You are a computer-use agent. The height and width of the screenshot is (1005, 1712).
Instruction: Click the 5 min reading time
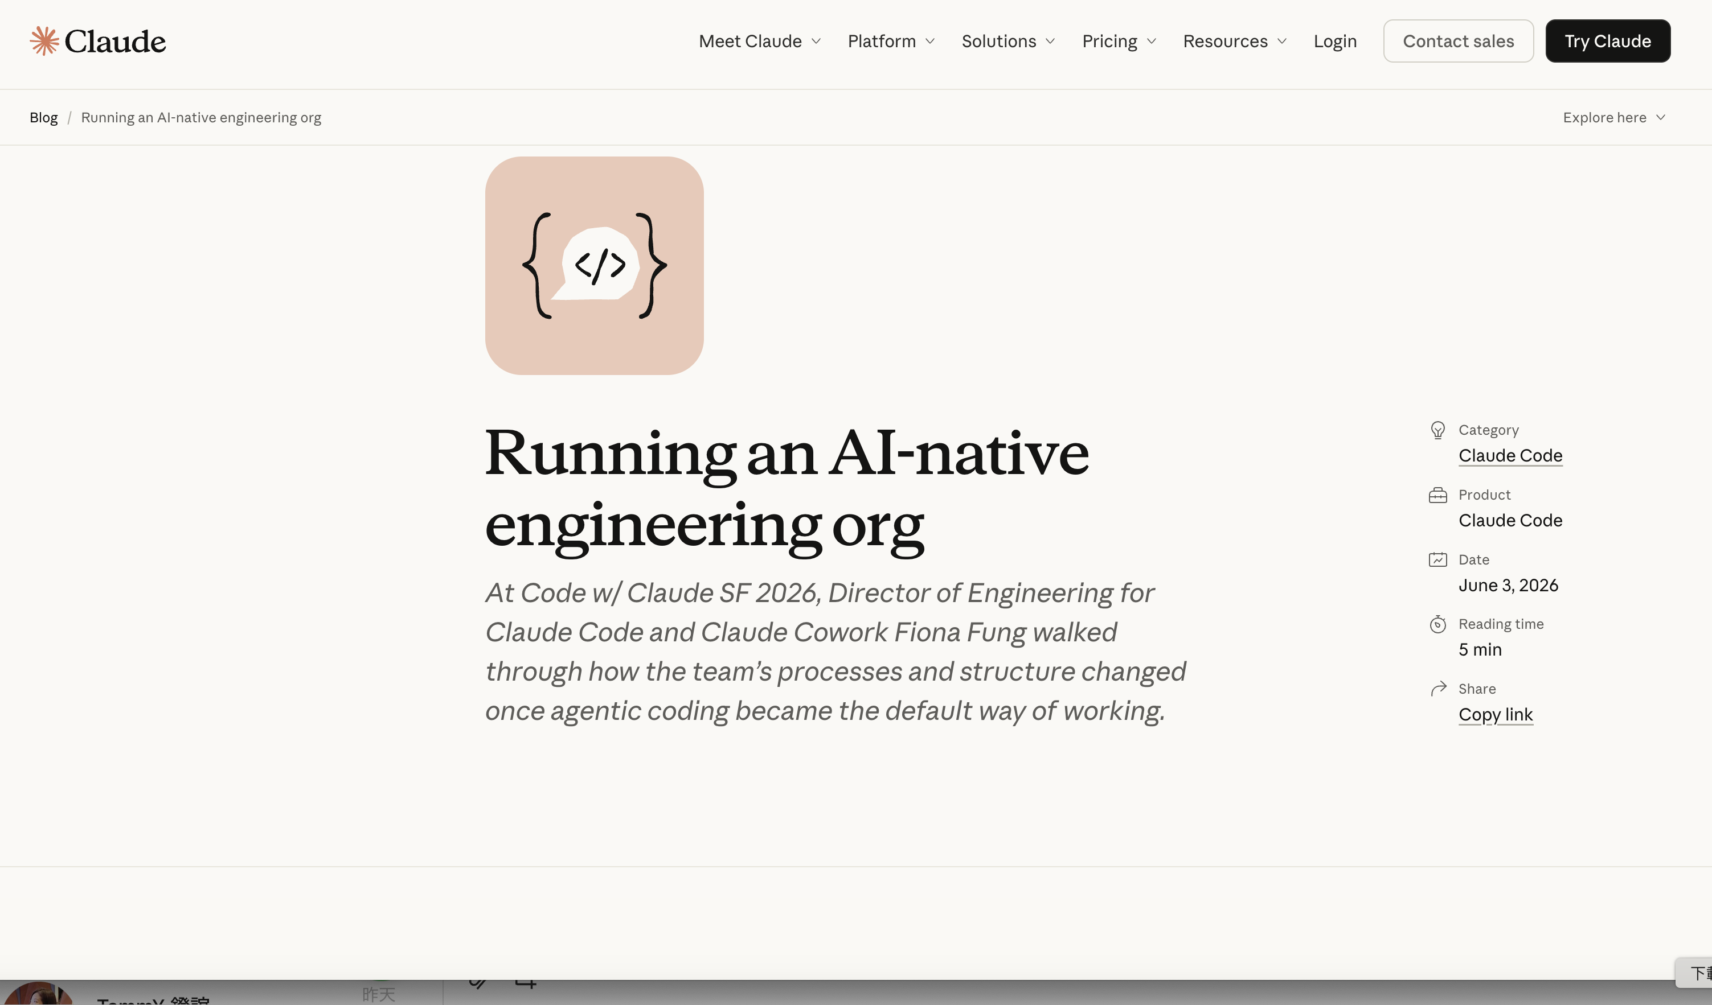(x=1480, y=650)
